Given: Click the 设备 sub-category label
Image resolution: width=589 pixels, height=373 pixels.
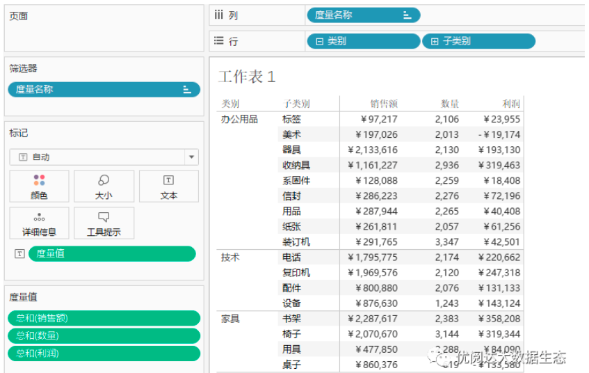Looking at the screenshot, I should [x=291, y=303].
